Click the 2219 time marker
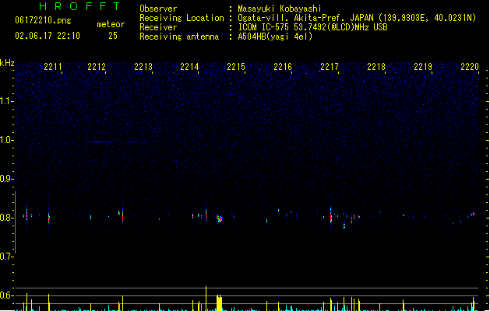The image size is (490, 311). (x=423, y=67)
